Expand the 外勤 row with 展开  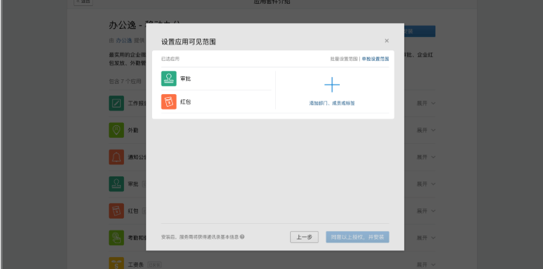coord(426,130)
